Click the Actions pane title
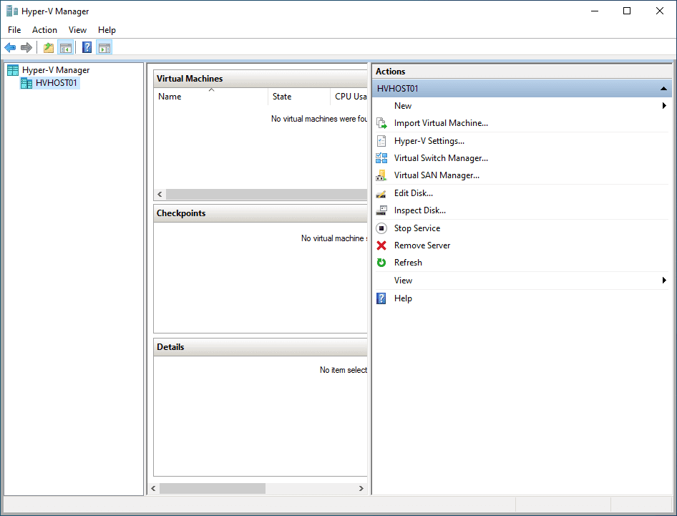 [390, 72]
